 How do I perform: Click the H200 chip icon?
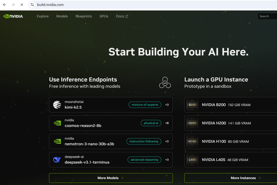(192, 123)
